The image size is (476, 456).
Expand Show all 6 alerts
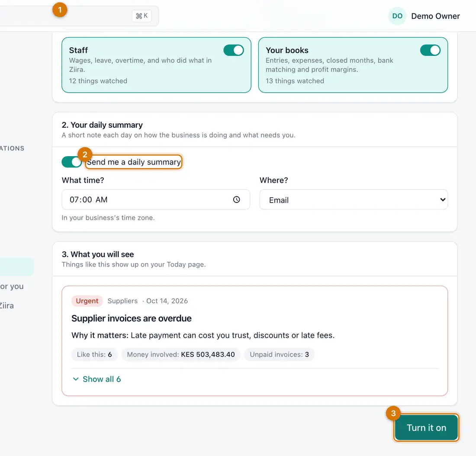(x=97, y=379)
